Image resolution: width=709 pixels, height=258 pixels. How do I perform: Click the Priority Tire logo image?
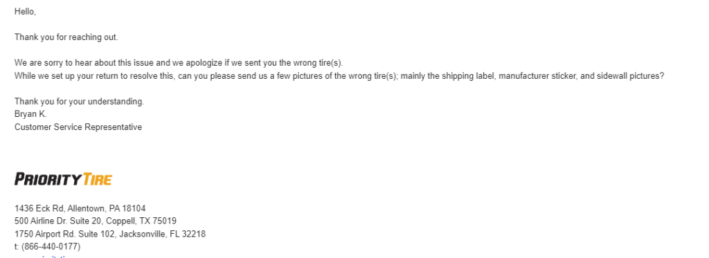[63, 179]
